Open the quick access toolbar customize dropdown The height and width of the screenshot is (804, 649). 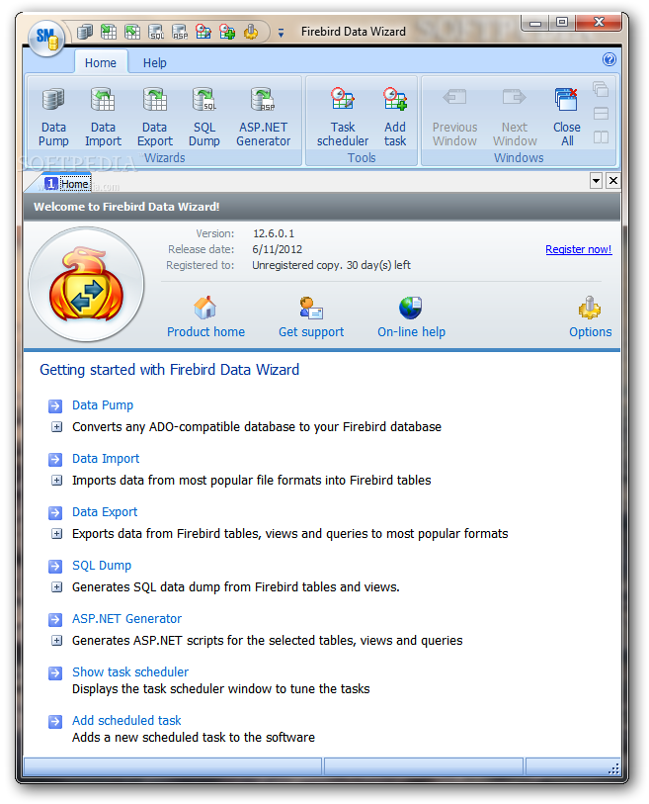[x=281, y=34]
